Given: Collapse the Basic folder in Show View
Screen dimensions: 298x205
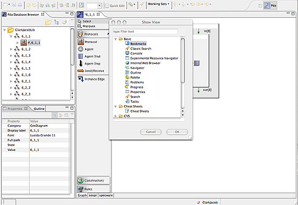Looking at the screenshot, I should [116, 39].
